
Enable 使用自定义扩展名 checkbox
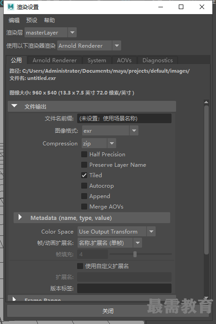point(80,266)
